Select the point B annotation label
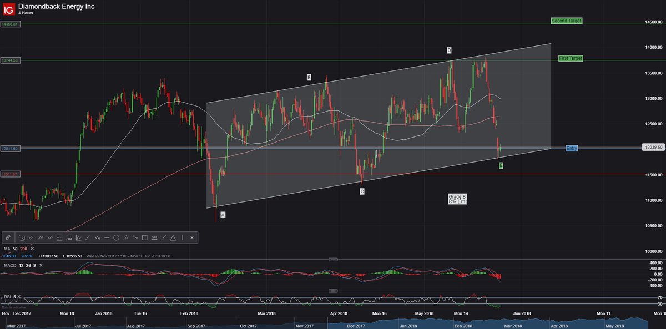Viewport: 666px width, 329px height. (309, 78)
